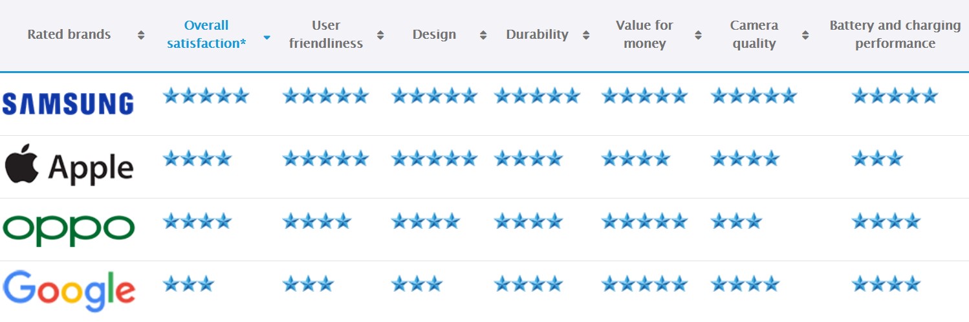Viewport: 969px width, 322px height.
Task: Click Google's value for money star rating
Action: pos(644,284)
